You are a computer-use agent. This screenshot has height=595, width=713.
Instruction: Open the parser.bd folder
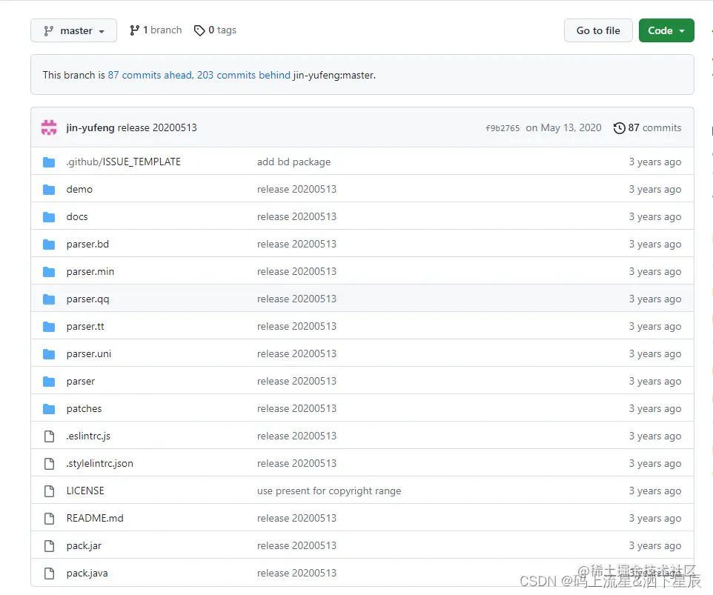(x=87, y=244)
